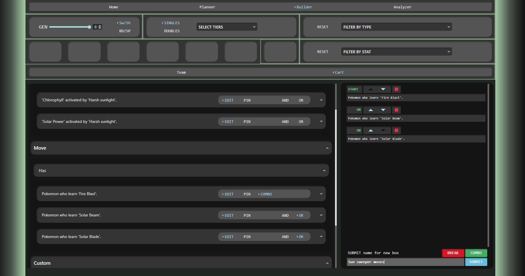Click the red BREAK button
This screenshot has width=525, height=276.
coord(453,253)
